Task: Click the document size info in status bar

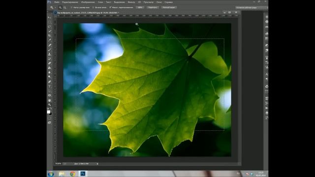Action: 81,164
